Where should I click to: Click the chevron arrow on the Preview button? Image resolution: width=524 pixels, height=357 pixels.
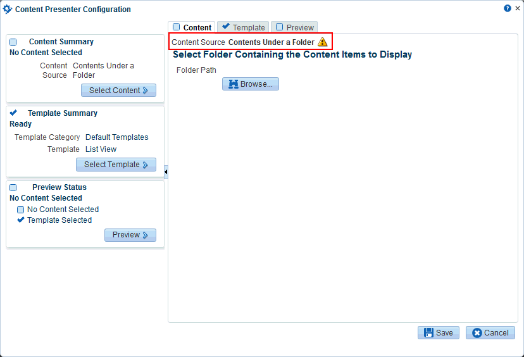pyautogui.click(x=145, y=235)
